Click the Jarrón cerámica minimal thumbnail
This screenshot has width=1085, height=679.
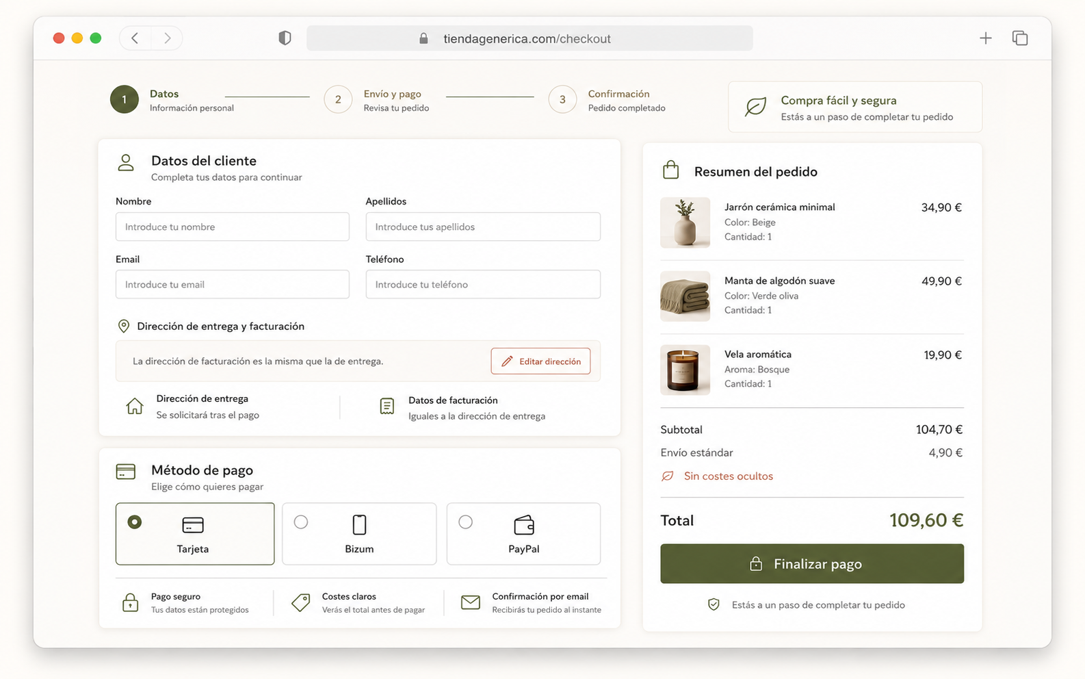click(685, 222)
